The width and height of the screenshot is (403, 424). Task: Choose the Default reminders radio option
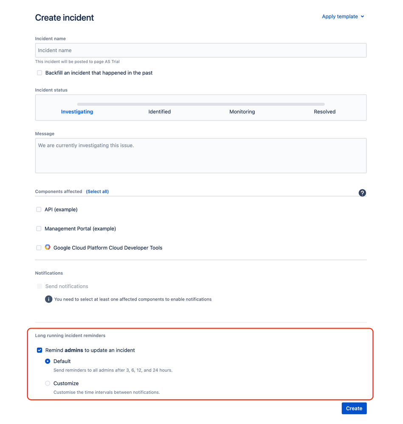point(48,361)
